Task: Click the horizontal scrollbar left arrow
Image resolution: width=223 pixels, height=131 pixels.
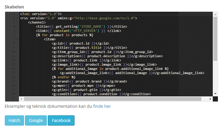Action: [x=21, y=99]
